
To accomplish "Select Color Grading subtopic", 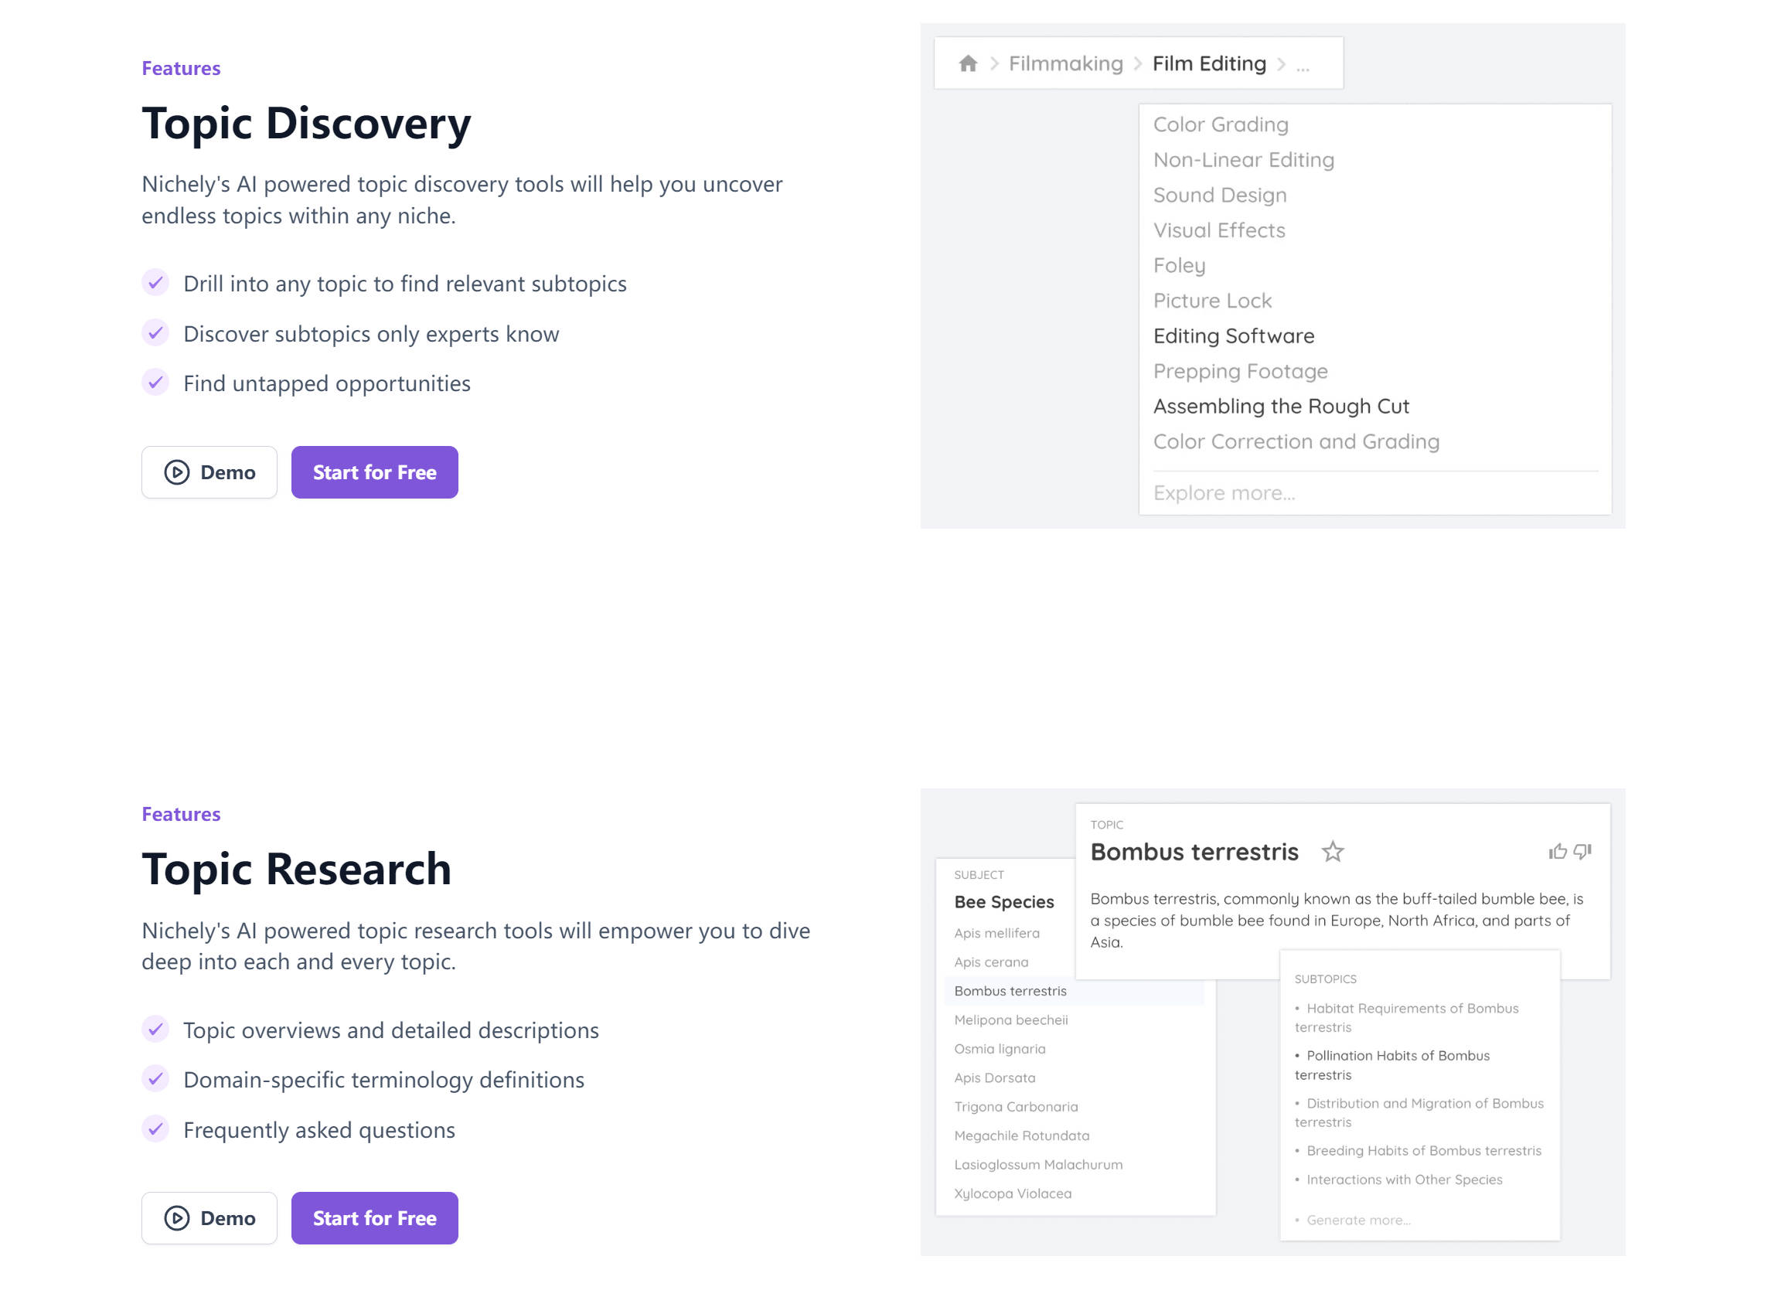I will tap(1221, 125).
